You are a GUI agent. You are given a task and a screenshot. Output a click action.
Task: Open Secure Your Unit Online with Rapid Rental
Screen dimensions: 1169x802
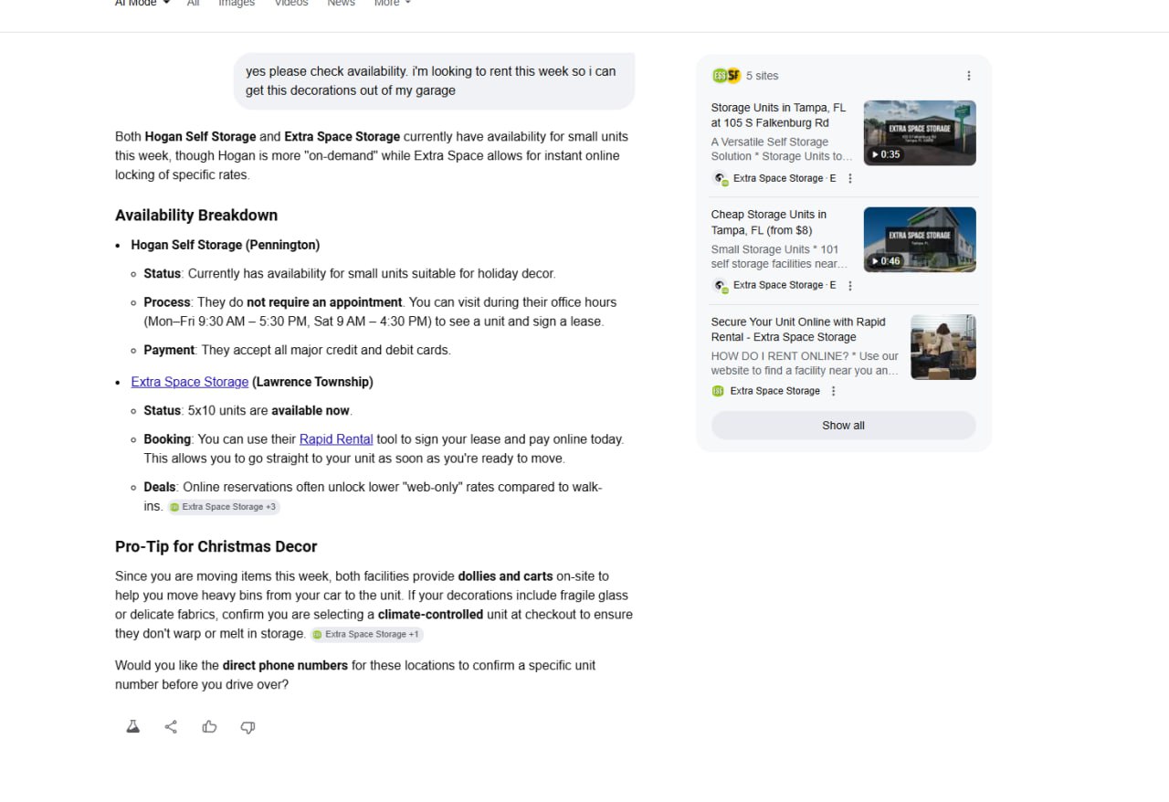pos(799,329)
